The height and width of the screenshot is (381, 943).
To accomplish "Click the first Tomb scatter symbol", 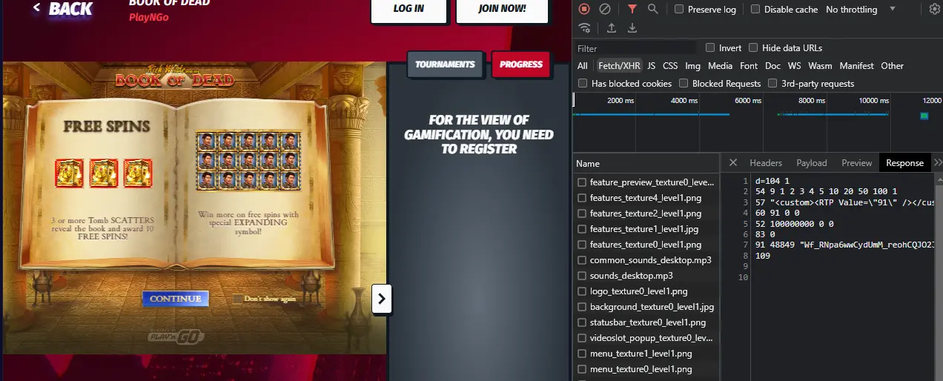I will (69, 173).
